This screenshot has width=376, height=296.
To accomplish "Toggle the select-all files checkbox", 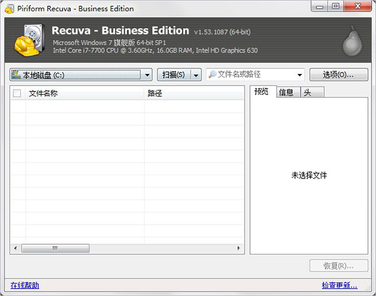I will 17,93.
